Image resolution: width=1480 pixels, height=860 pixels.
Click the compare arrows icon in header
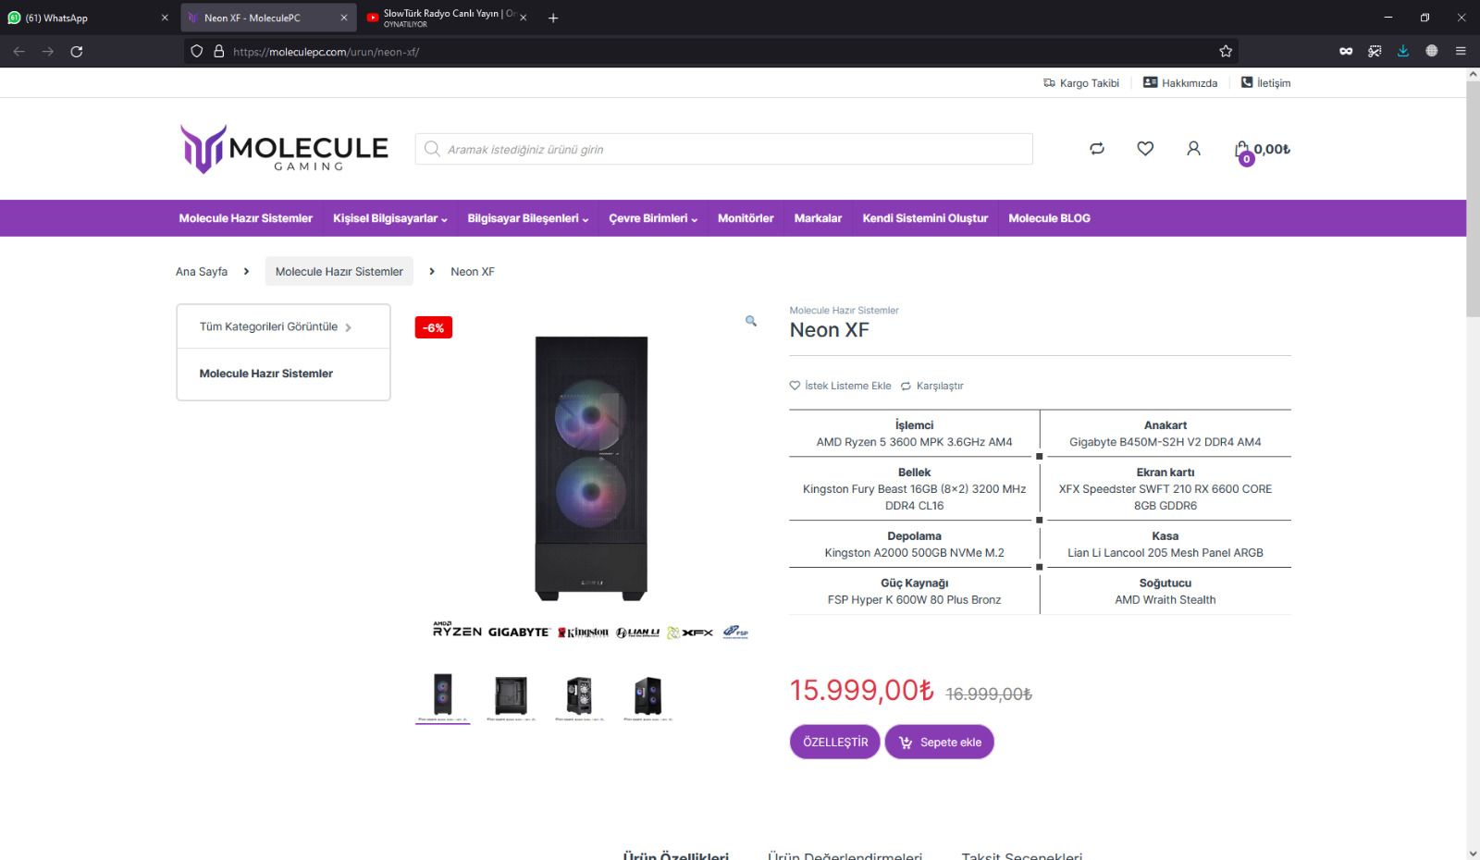[1097, 149]
